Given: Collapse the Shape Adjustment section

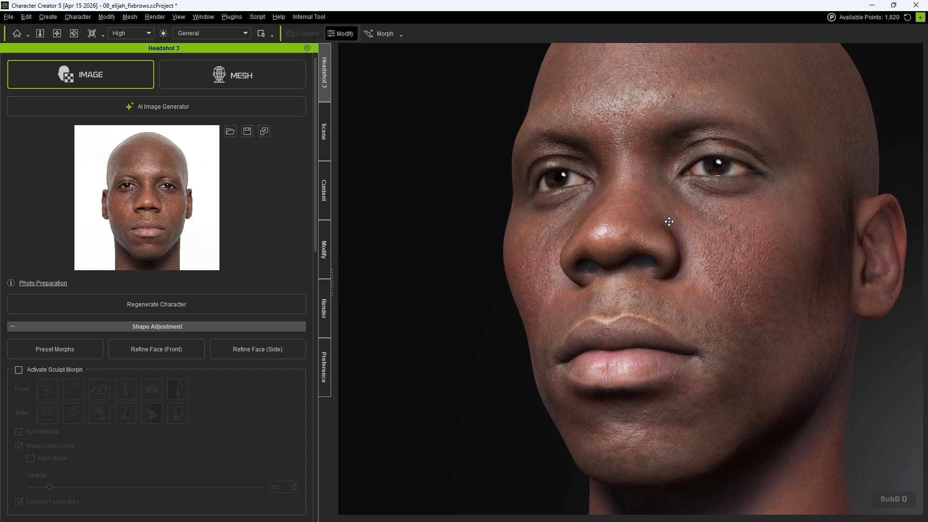Looking at the screenshot, I should 13,327.
